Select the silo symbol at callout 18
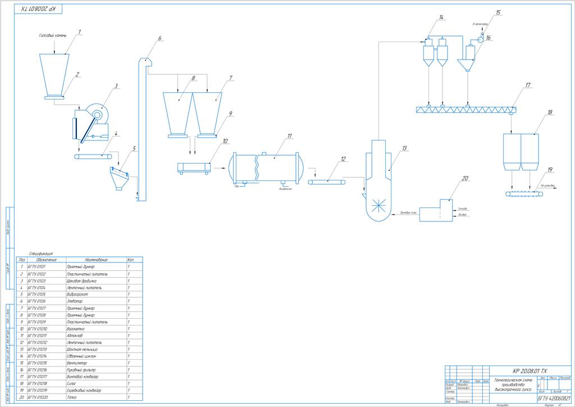Image resolution: width=575 pixels, height=407 pixels. (x=521, y=152)
